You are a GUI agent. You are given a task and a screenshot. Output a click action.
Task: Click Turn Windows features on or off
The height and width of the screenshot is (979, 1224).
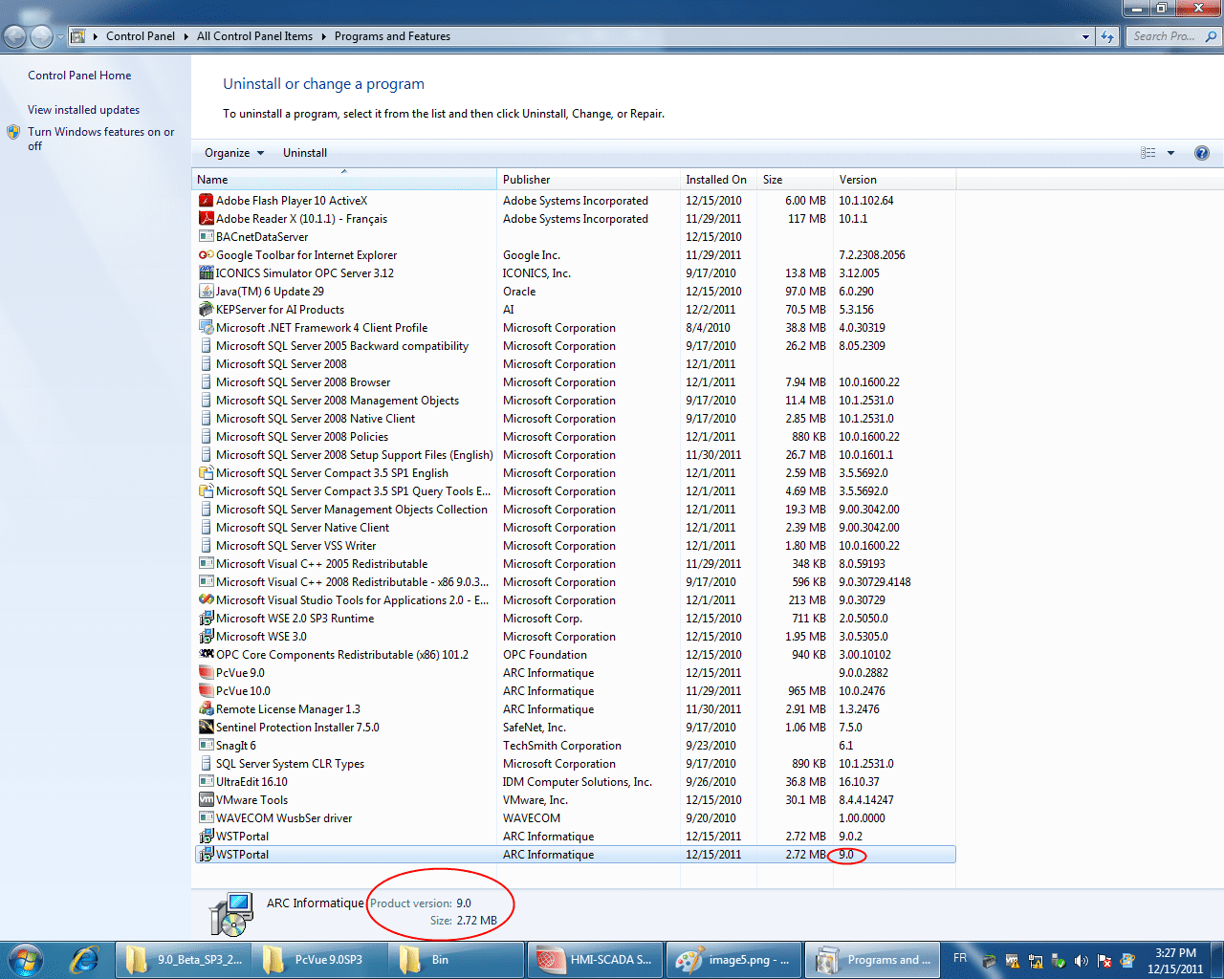click(100, 132)
